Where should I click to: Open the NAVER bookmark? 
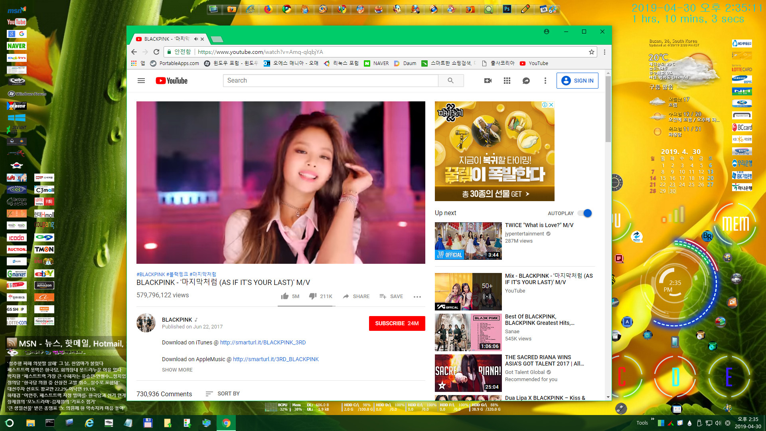[376, 63]
